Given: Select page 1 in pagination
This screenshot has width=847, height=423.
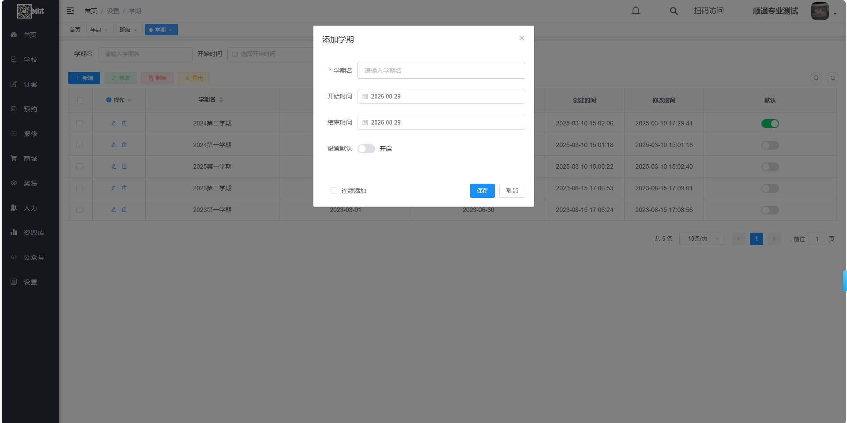Looking at the screenshot, I should click(x=757, y=239).
